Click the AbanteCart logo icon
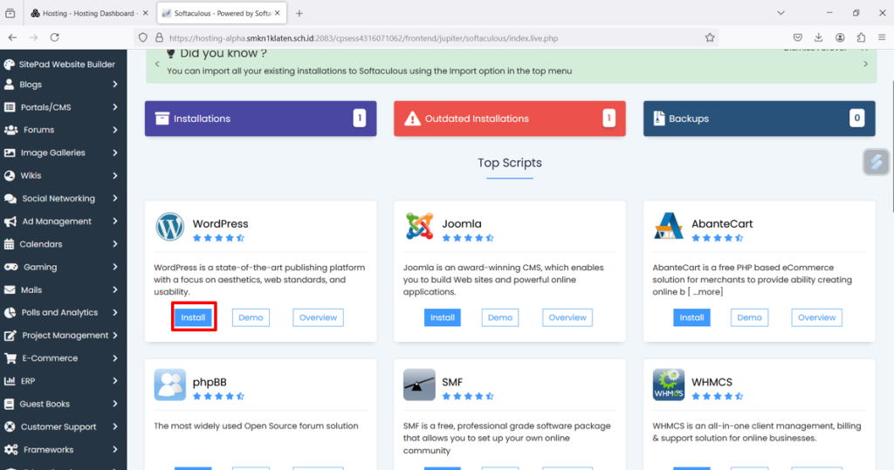894x470 pixels. (x=669, y=227)
